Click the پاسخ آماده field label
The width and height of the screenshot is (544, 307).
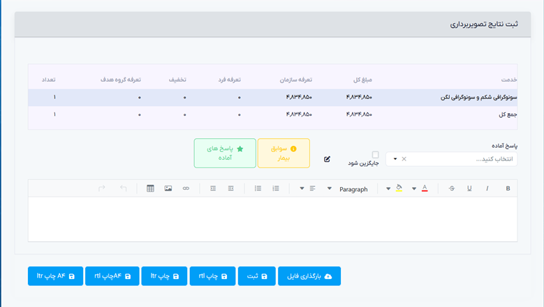point(504,146)
